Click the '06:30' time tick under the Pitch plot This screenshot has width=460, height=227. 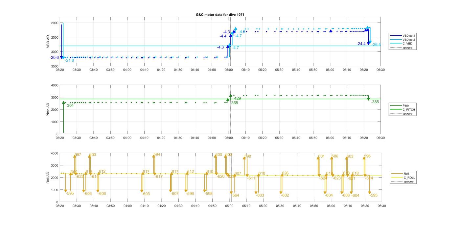[380, 138]
